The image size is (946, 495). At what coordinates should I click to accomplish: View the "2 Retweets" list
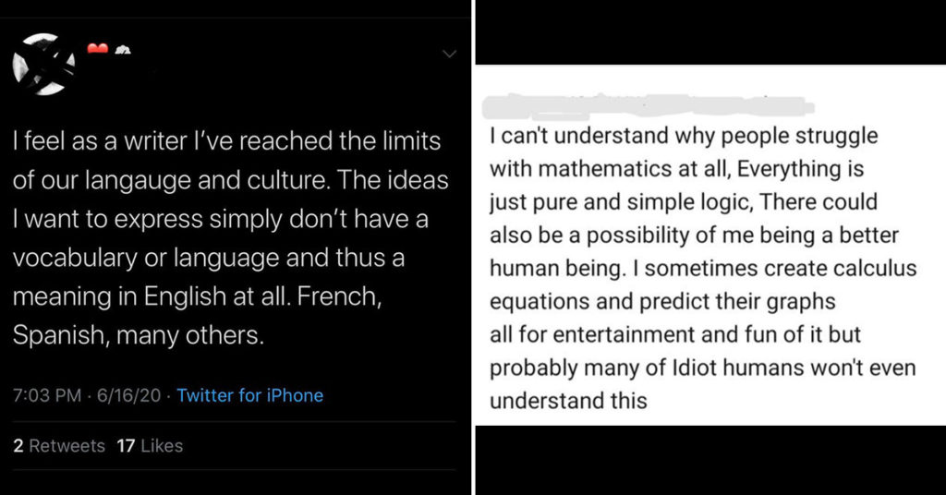pyautogui.click(x=59, y=445)
